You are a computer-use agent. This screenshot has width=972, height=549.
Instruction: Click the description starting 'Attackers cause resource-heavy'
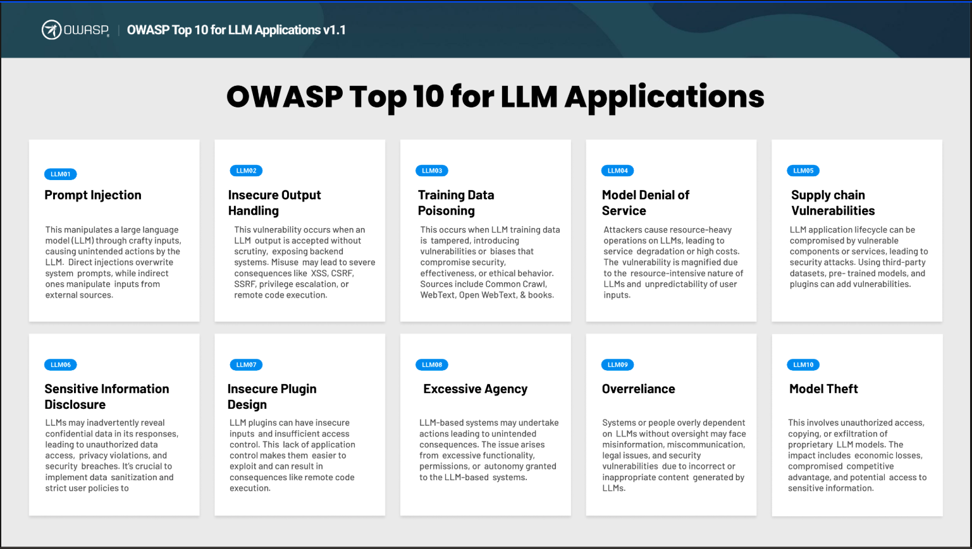pos(674,262)
